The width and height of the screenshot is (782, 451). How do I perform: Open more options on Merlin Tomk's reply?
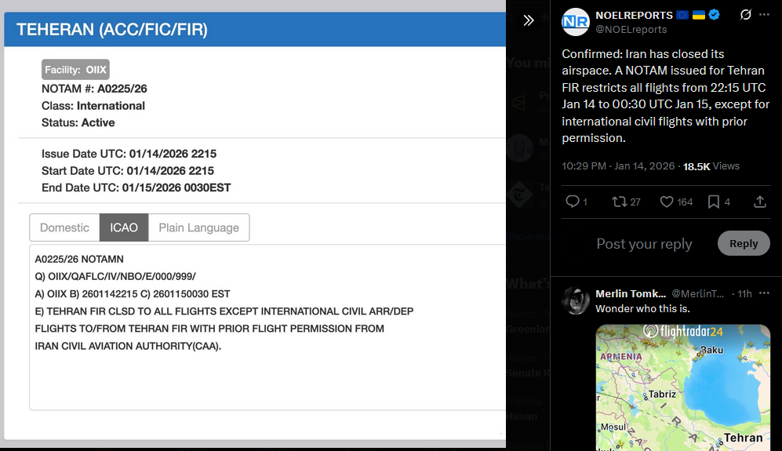point(764,293)
